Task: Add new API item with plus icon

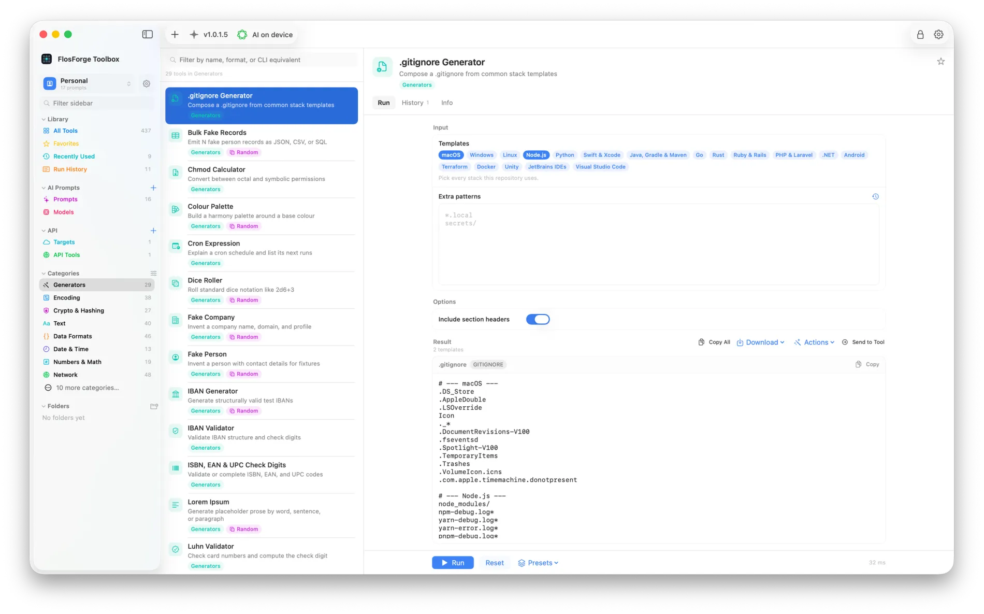Action: tap(153, 231)
